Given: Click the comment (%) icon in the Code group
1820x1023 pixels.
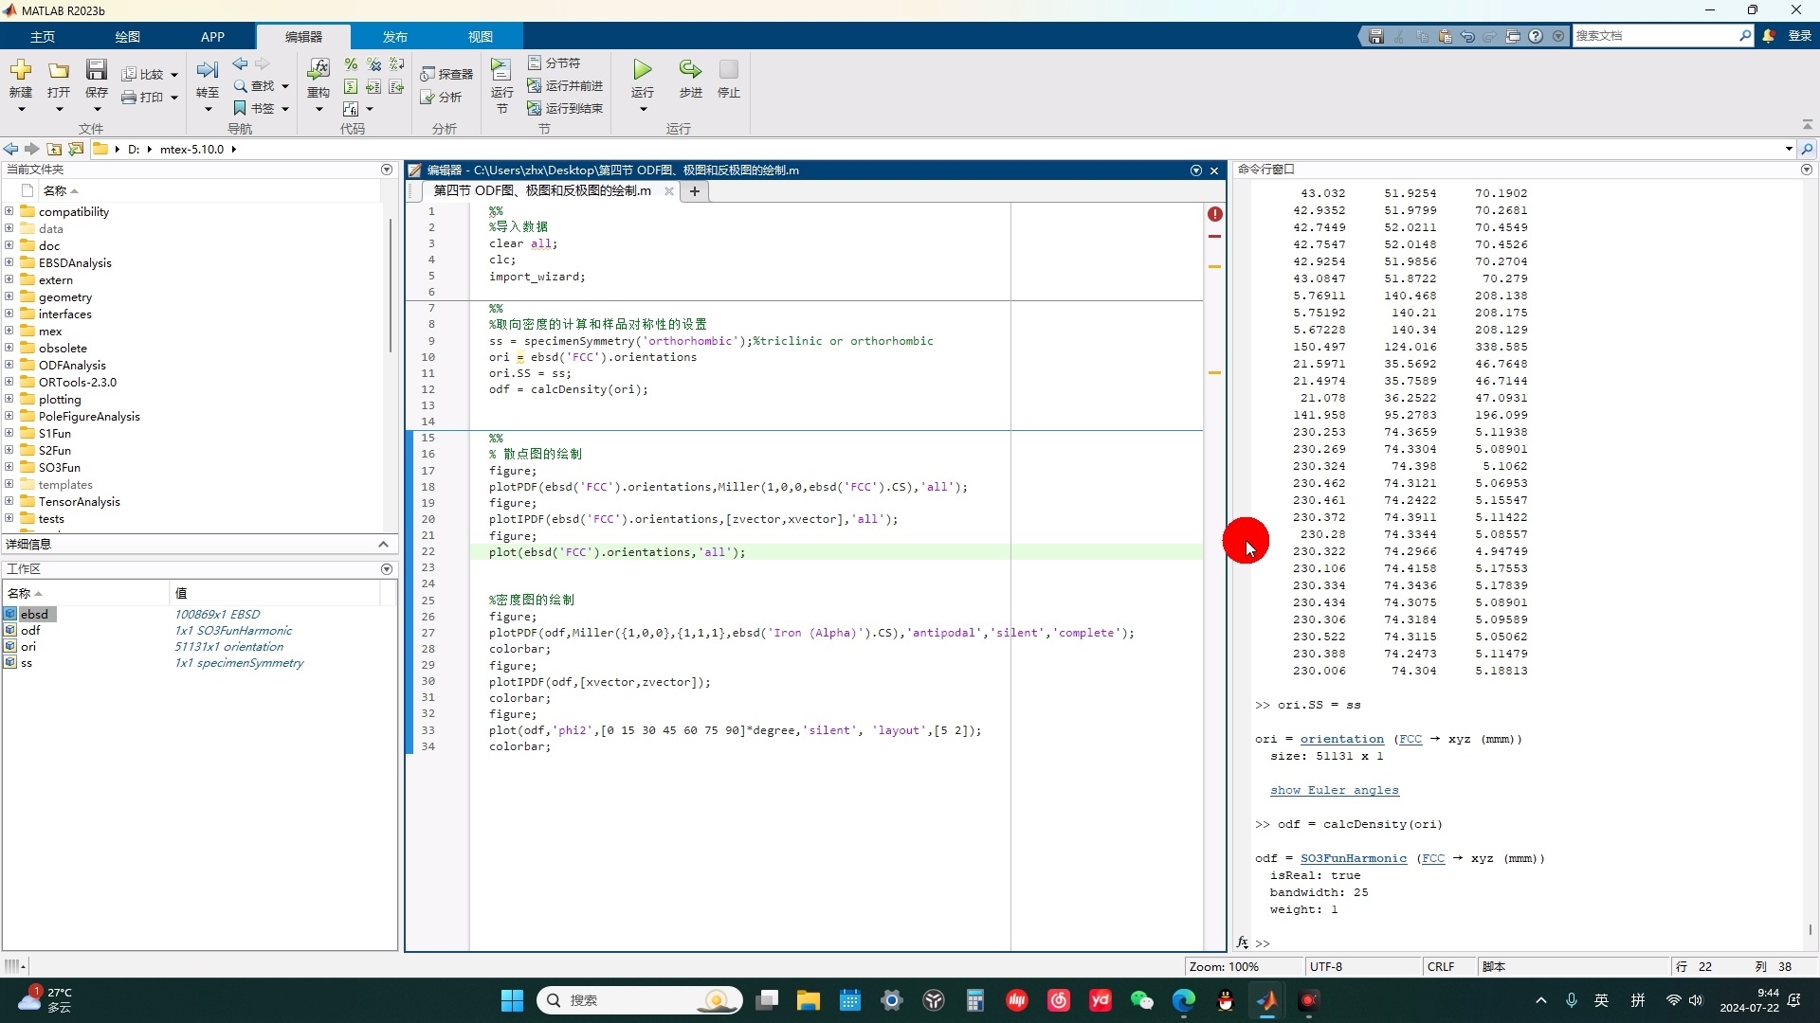Looking at the screenshot, I should pyautogui.click(x=351, y=63).
